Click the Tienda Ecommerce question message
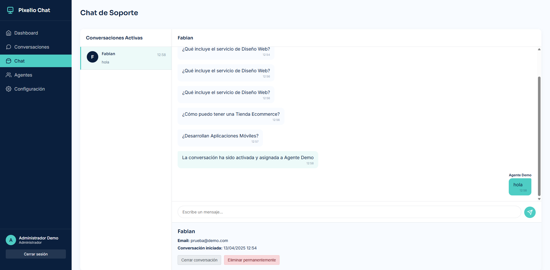This screenshot has height=270, width=550. 231,116
